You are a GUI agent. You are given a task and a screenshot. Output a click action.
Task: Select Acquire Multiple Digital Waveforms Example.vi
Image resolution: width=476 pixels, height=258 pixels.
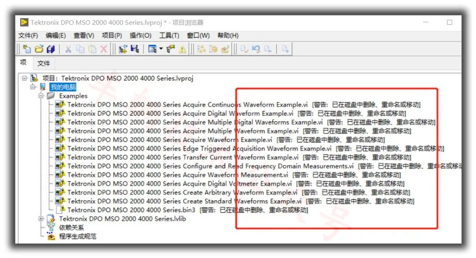pos(251,122)
